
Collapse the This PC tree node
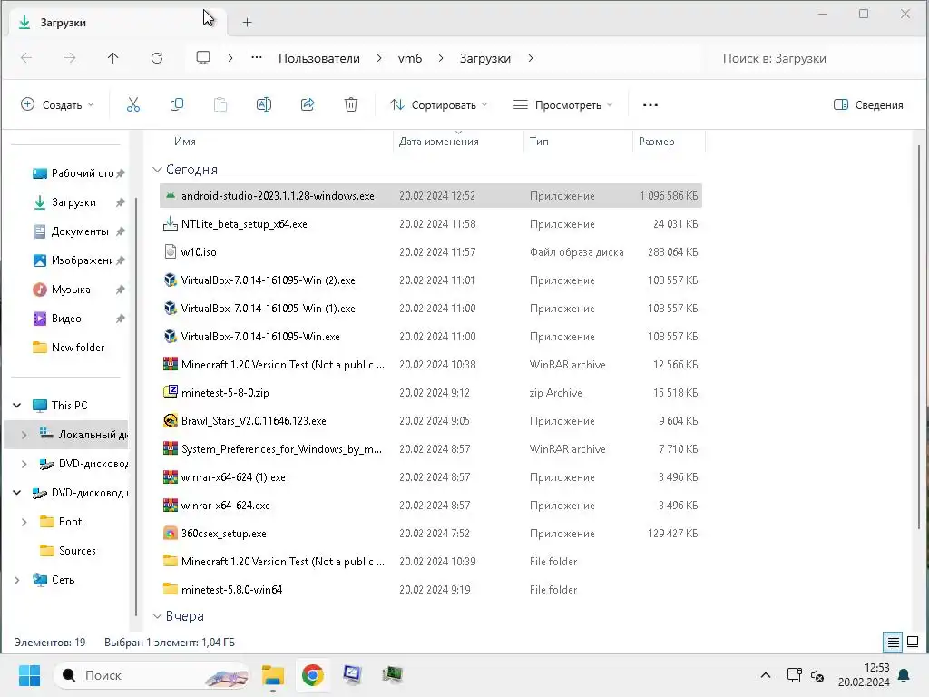(17, 406)
